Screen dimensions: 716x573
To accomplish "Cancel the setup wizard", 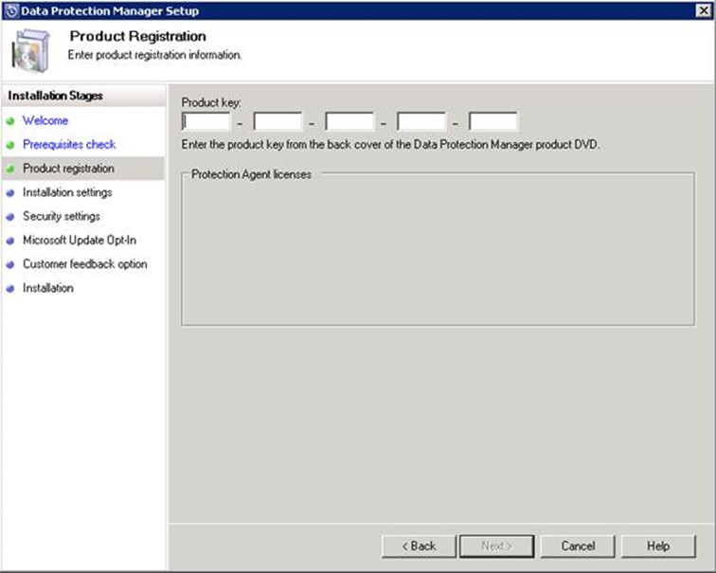I will pos(578,546).
